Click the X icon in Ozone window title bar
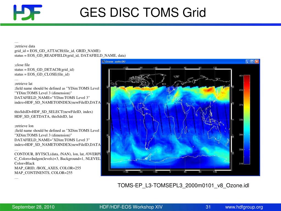 tap(103, 62)
